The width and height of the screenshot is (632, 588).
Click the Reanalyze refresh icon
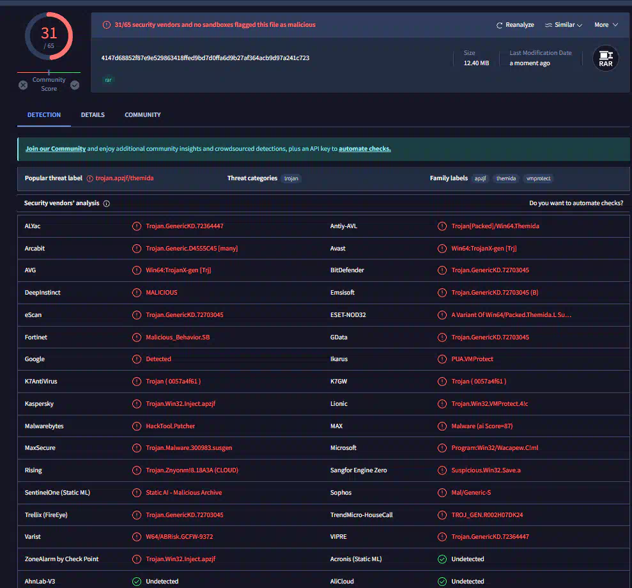500,25
